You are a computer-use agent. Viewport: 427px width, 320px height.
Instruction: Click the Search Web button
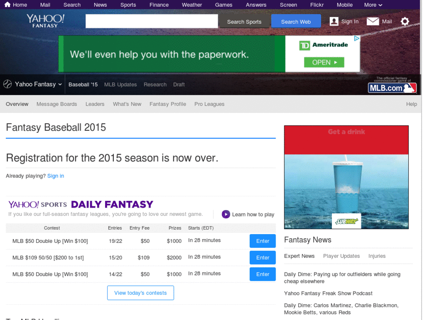296,21
